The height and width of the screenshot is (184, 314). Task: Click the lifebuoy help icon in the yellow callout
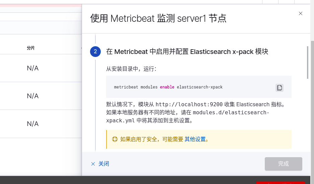[x=115, y=139]
